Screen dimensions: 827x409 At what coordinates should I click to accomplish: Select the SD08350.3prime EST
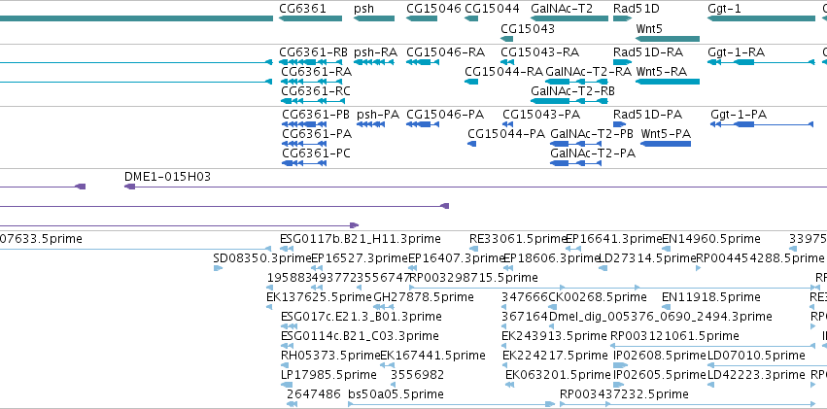tap(218, 268)
